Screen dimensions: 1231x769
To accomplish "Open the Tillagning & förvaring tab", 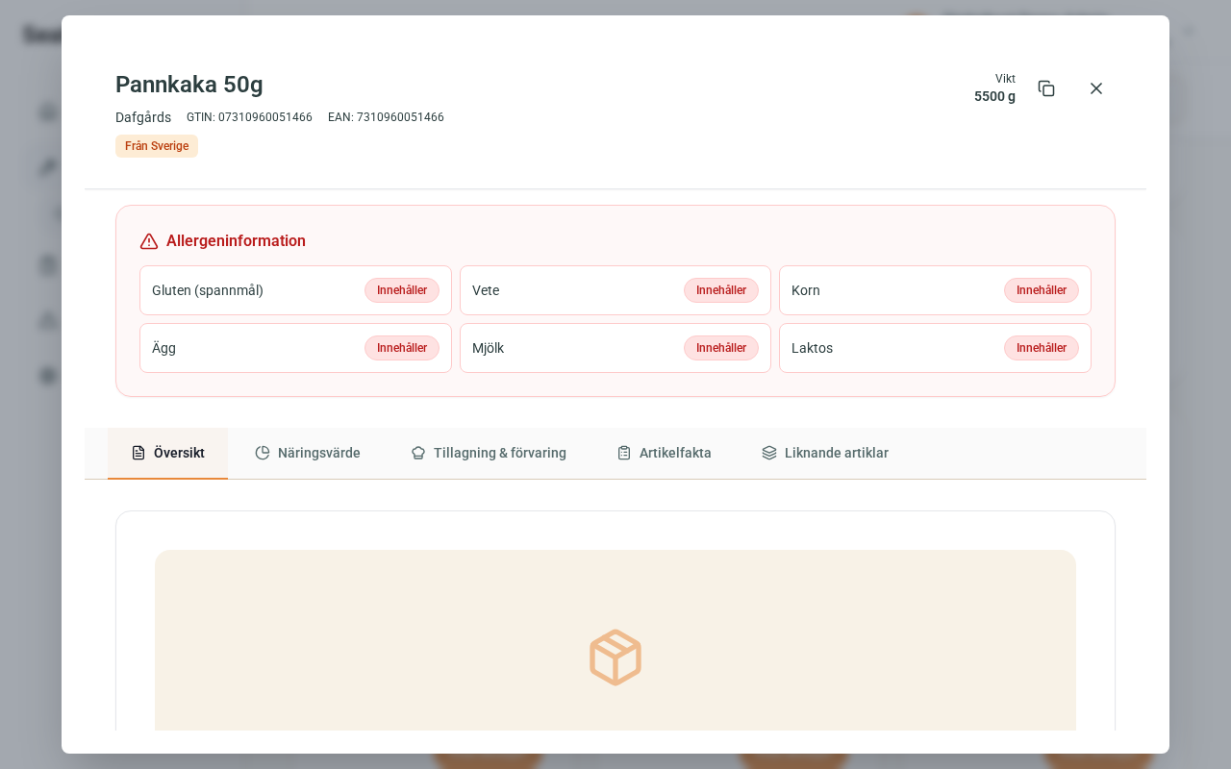I will [x=489, y=453].
